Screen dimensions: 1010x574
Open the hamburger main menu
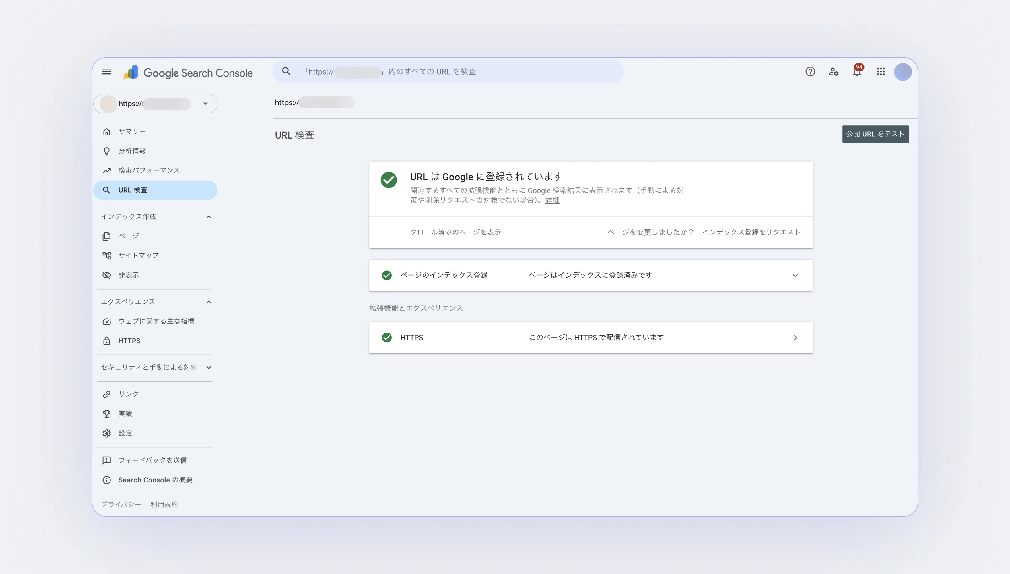106,72
